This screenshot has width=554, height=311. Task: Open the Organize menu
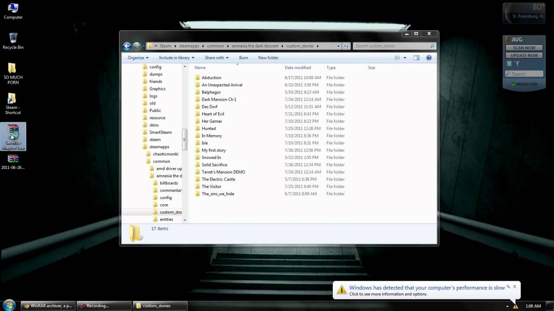138,57
